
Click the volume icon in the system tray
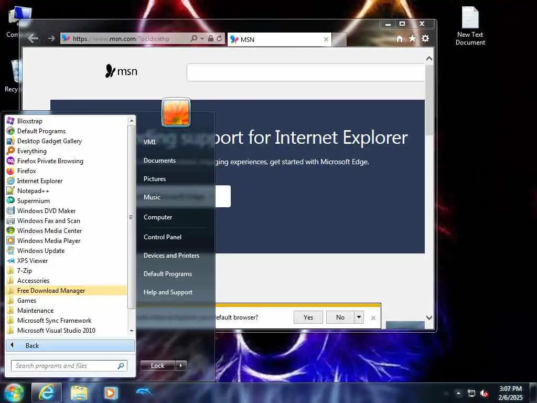coord(484,393)
